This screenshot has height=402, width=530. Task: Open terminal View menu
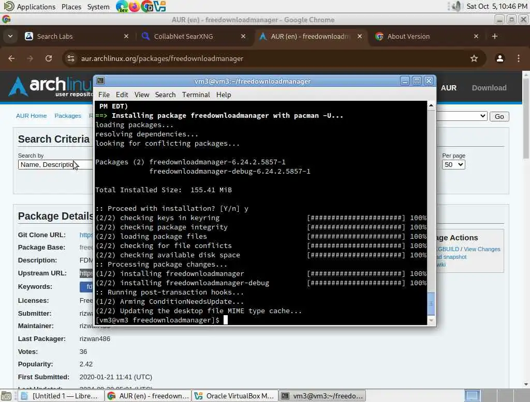[x=142, y=95]
